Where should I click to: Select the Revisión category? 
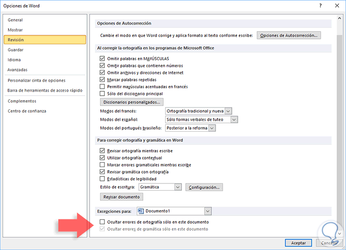pos(45,40)
